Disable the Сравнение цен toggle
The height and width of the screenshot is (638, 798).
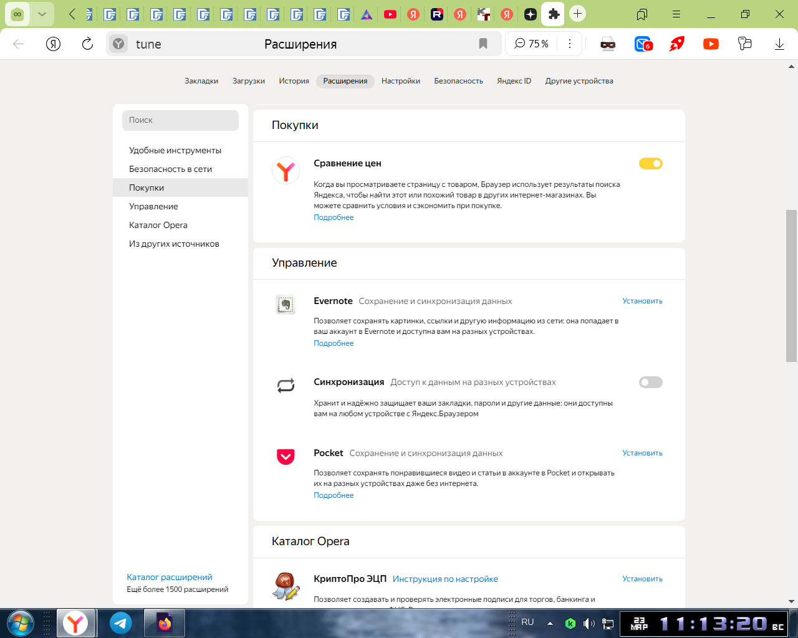tap(650, 164)
